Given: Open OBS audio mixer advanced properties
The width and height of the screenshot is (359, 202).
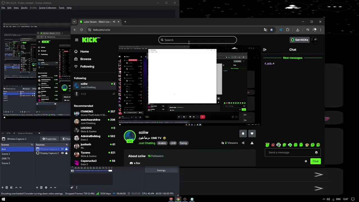Looking at the screenshot, I should [72, 187].
